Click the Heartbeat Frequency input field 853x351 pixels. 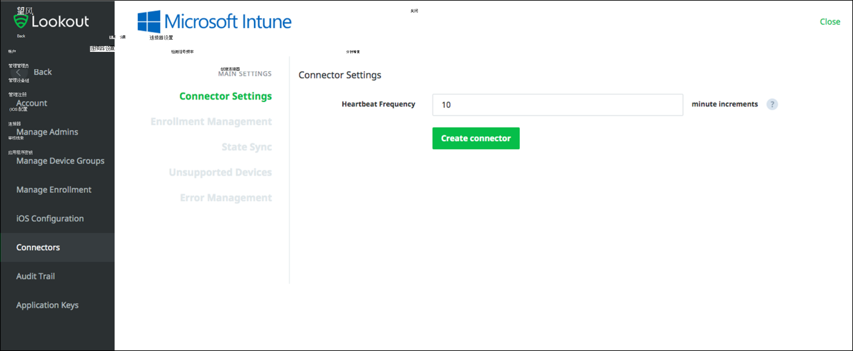point(557,104)
